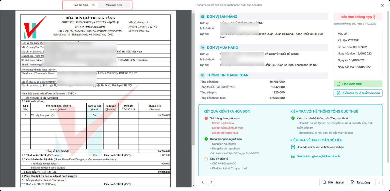Click the right panel vertical scrollbar
This screenshot has height=191, width=390.
388,86
